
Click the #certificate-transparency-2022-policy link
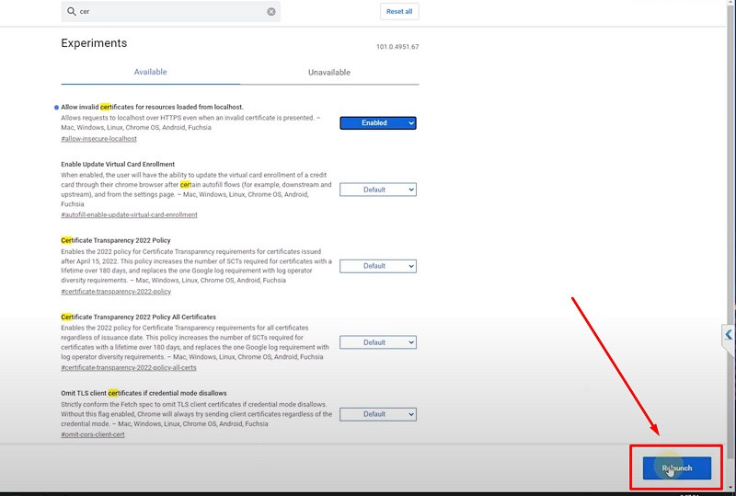[116, 292]
